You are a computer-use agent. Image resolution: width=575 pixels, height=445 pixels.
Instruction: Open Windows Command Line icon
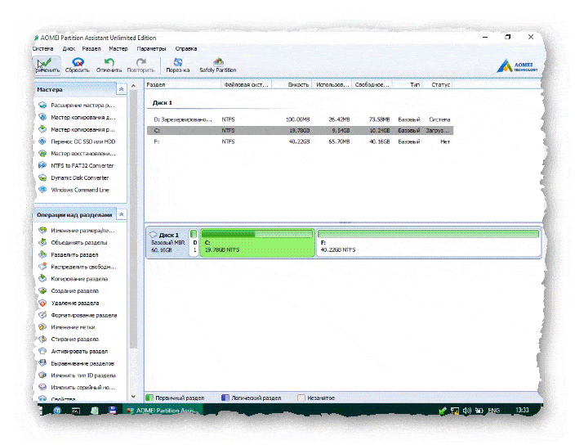pos(42,190)
